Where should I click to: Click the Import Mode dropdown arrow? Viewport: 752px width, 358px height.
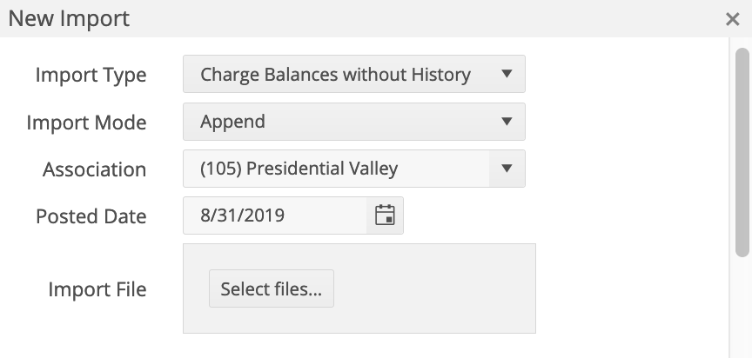tap(507, 122)
